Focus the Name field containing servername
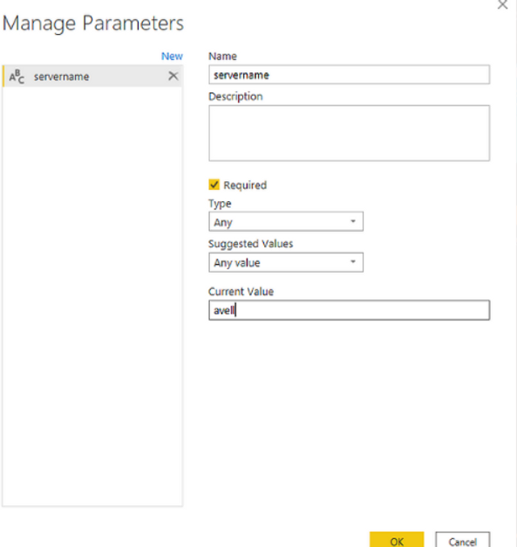 [x=349, y=75]
